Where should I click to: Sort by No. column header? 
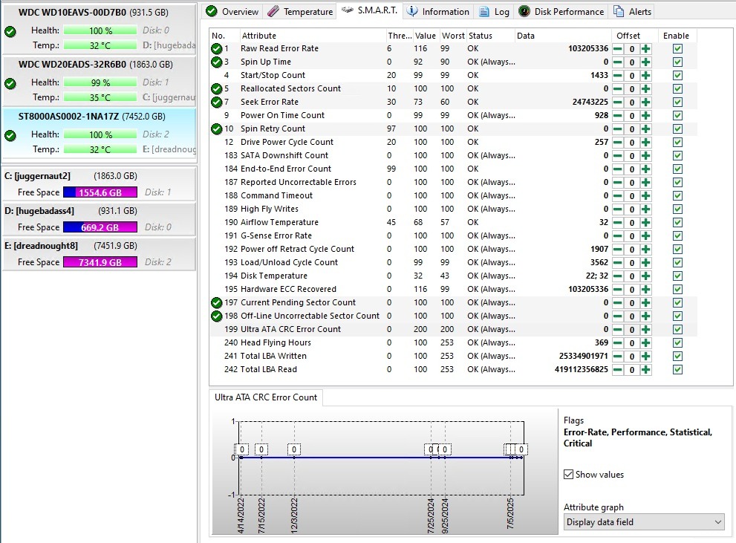224,36
